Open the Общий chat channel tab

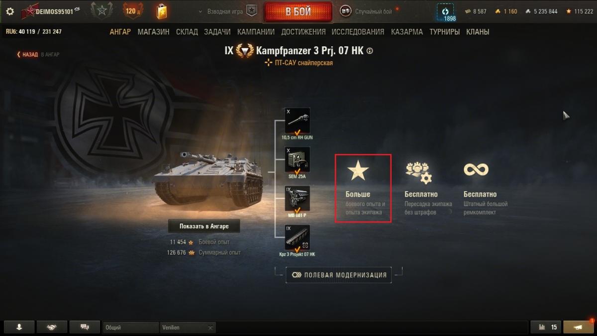[x=131, y=328]
